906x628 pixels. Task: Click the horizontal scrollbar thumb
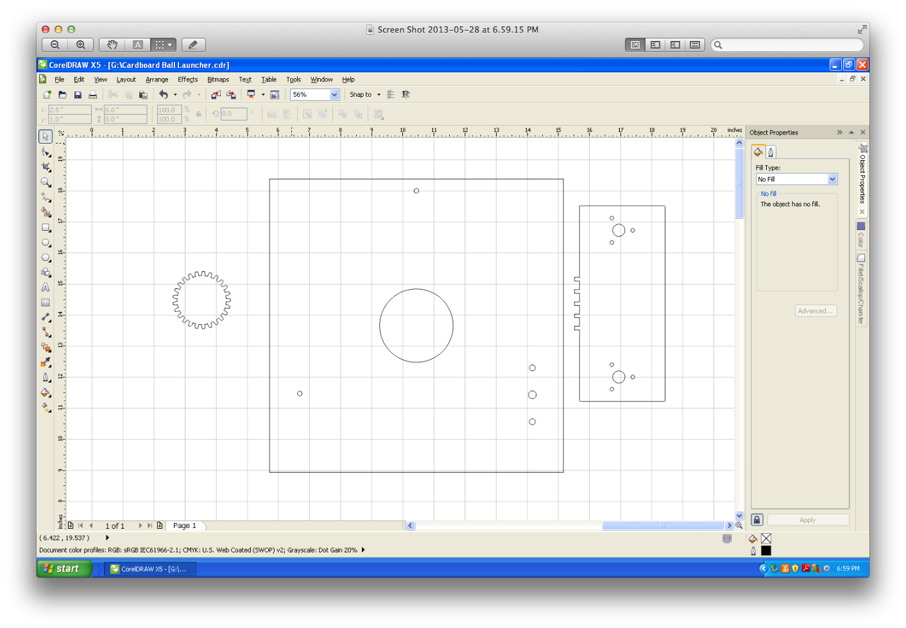tap(663, 525)
